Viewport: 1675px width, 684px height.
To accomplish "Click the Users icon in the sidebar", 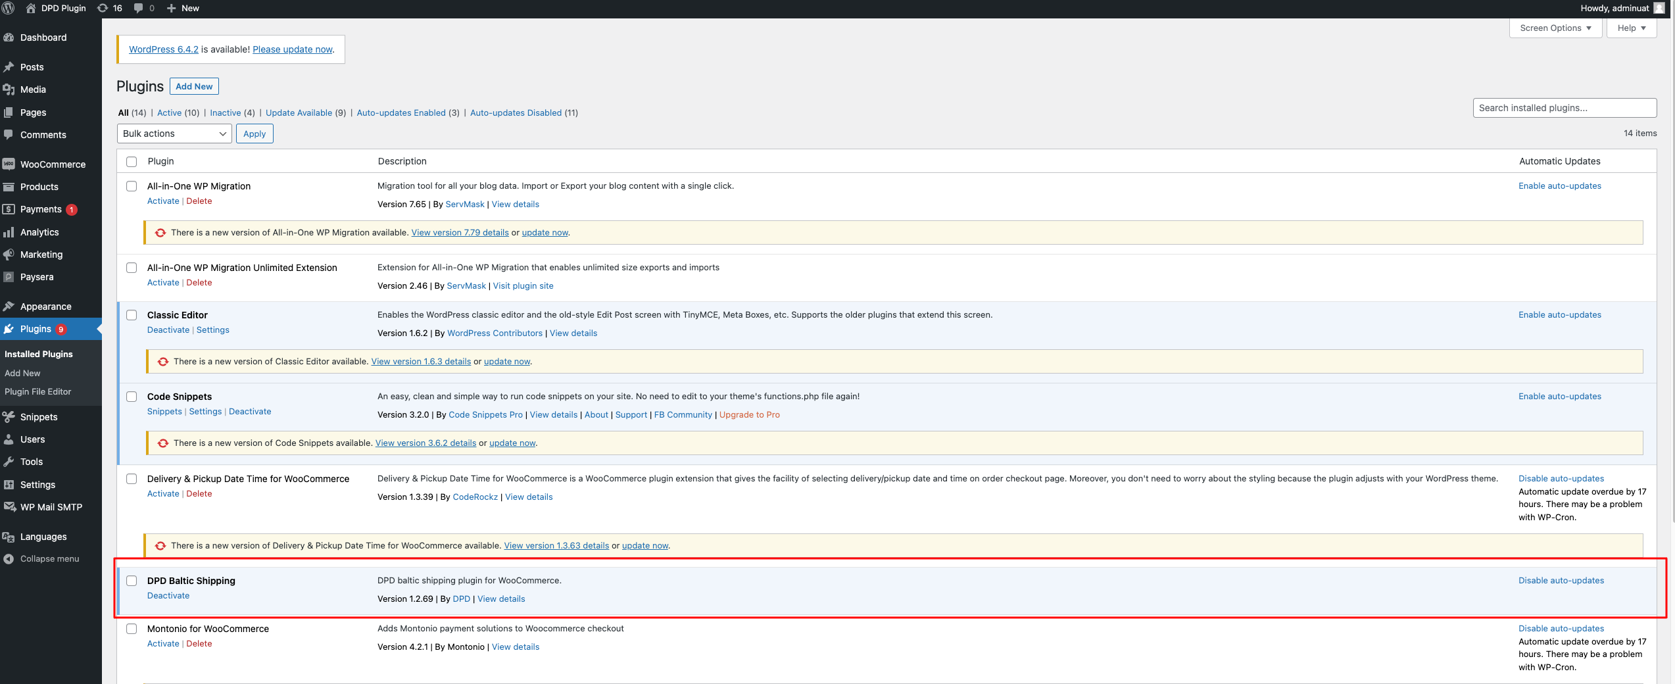I will [x=9, y=439].
